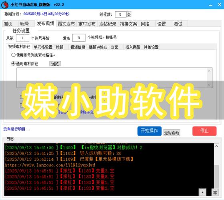Select 通用素材路径 radio button
This screenshot has width=224, height=200.
13,64
